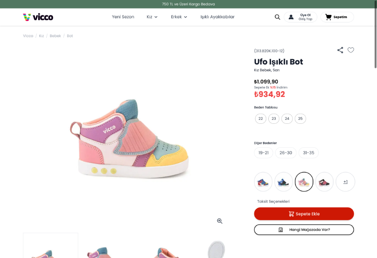Choose shoe size 25

coord(300,118)
